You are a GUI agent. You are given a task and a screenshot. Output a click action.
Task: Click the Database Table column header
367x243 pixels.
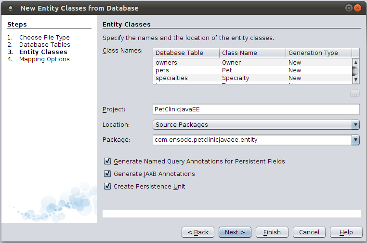pos(186,53)
